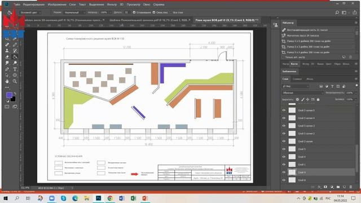This screenshot has height=203, width=361.
Task: Open the Нормальный mode dropdown
Action: click(74, 12)
